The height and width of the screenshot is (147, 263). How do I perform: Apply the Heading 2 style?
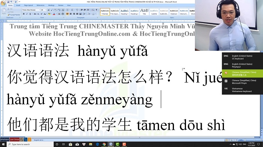(135, 12)
